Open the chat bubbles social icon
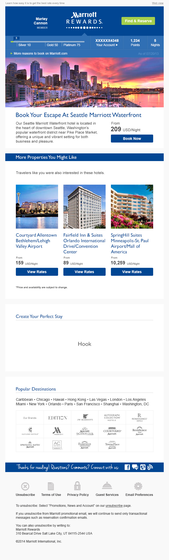Image resolution: width=169 pixels, height=560 pixels. coord(135,467)
